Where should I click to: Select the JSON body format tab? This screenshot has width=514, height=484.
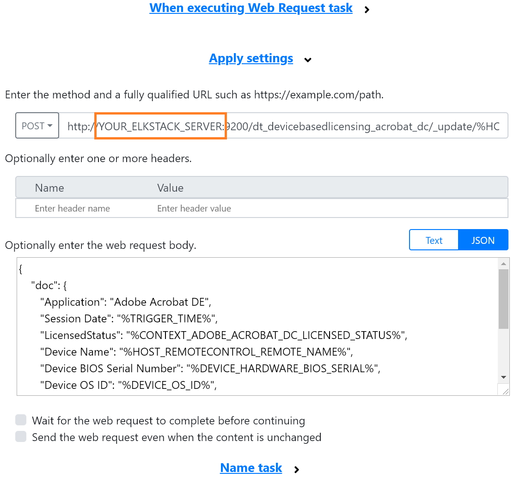pos(483,240)
